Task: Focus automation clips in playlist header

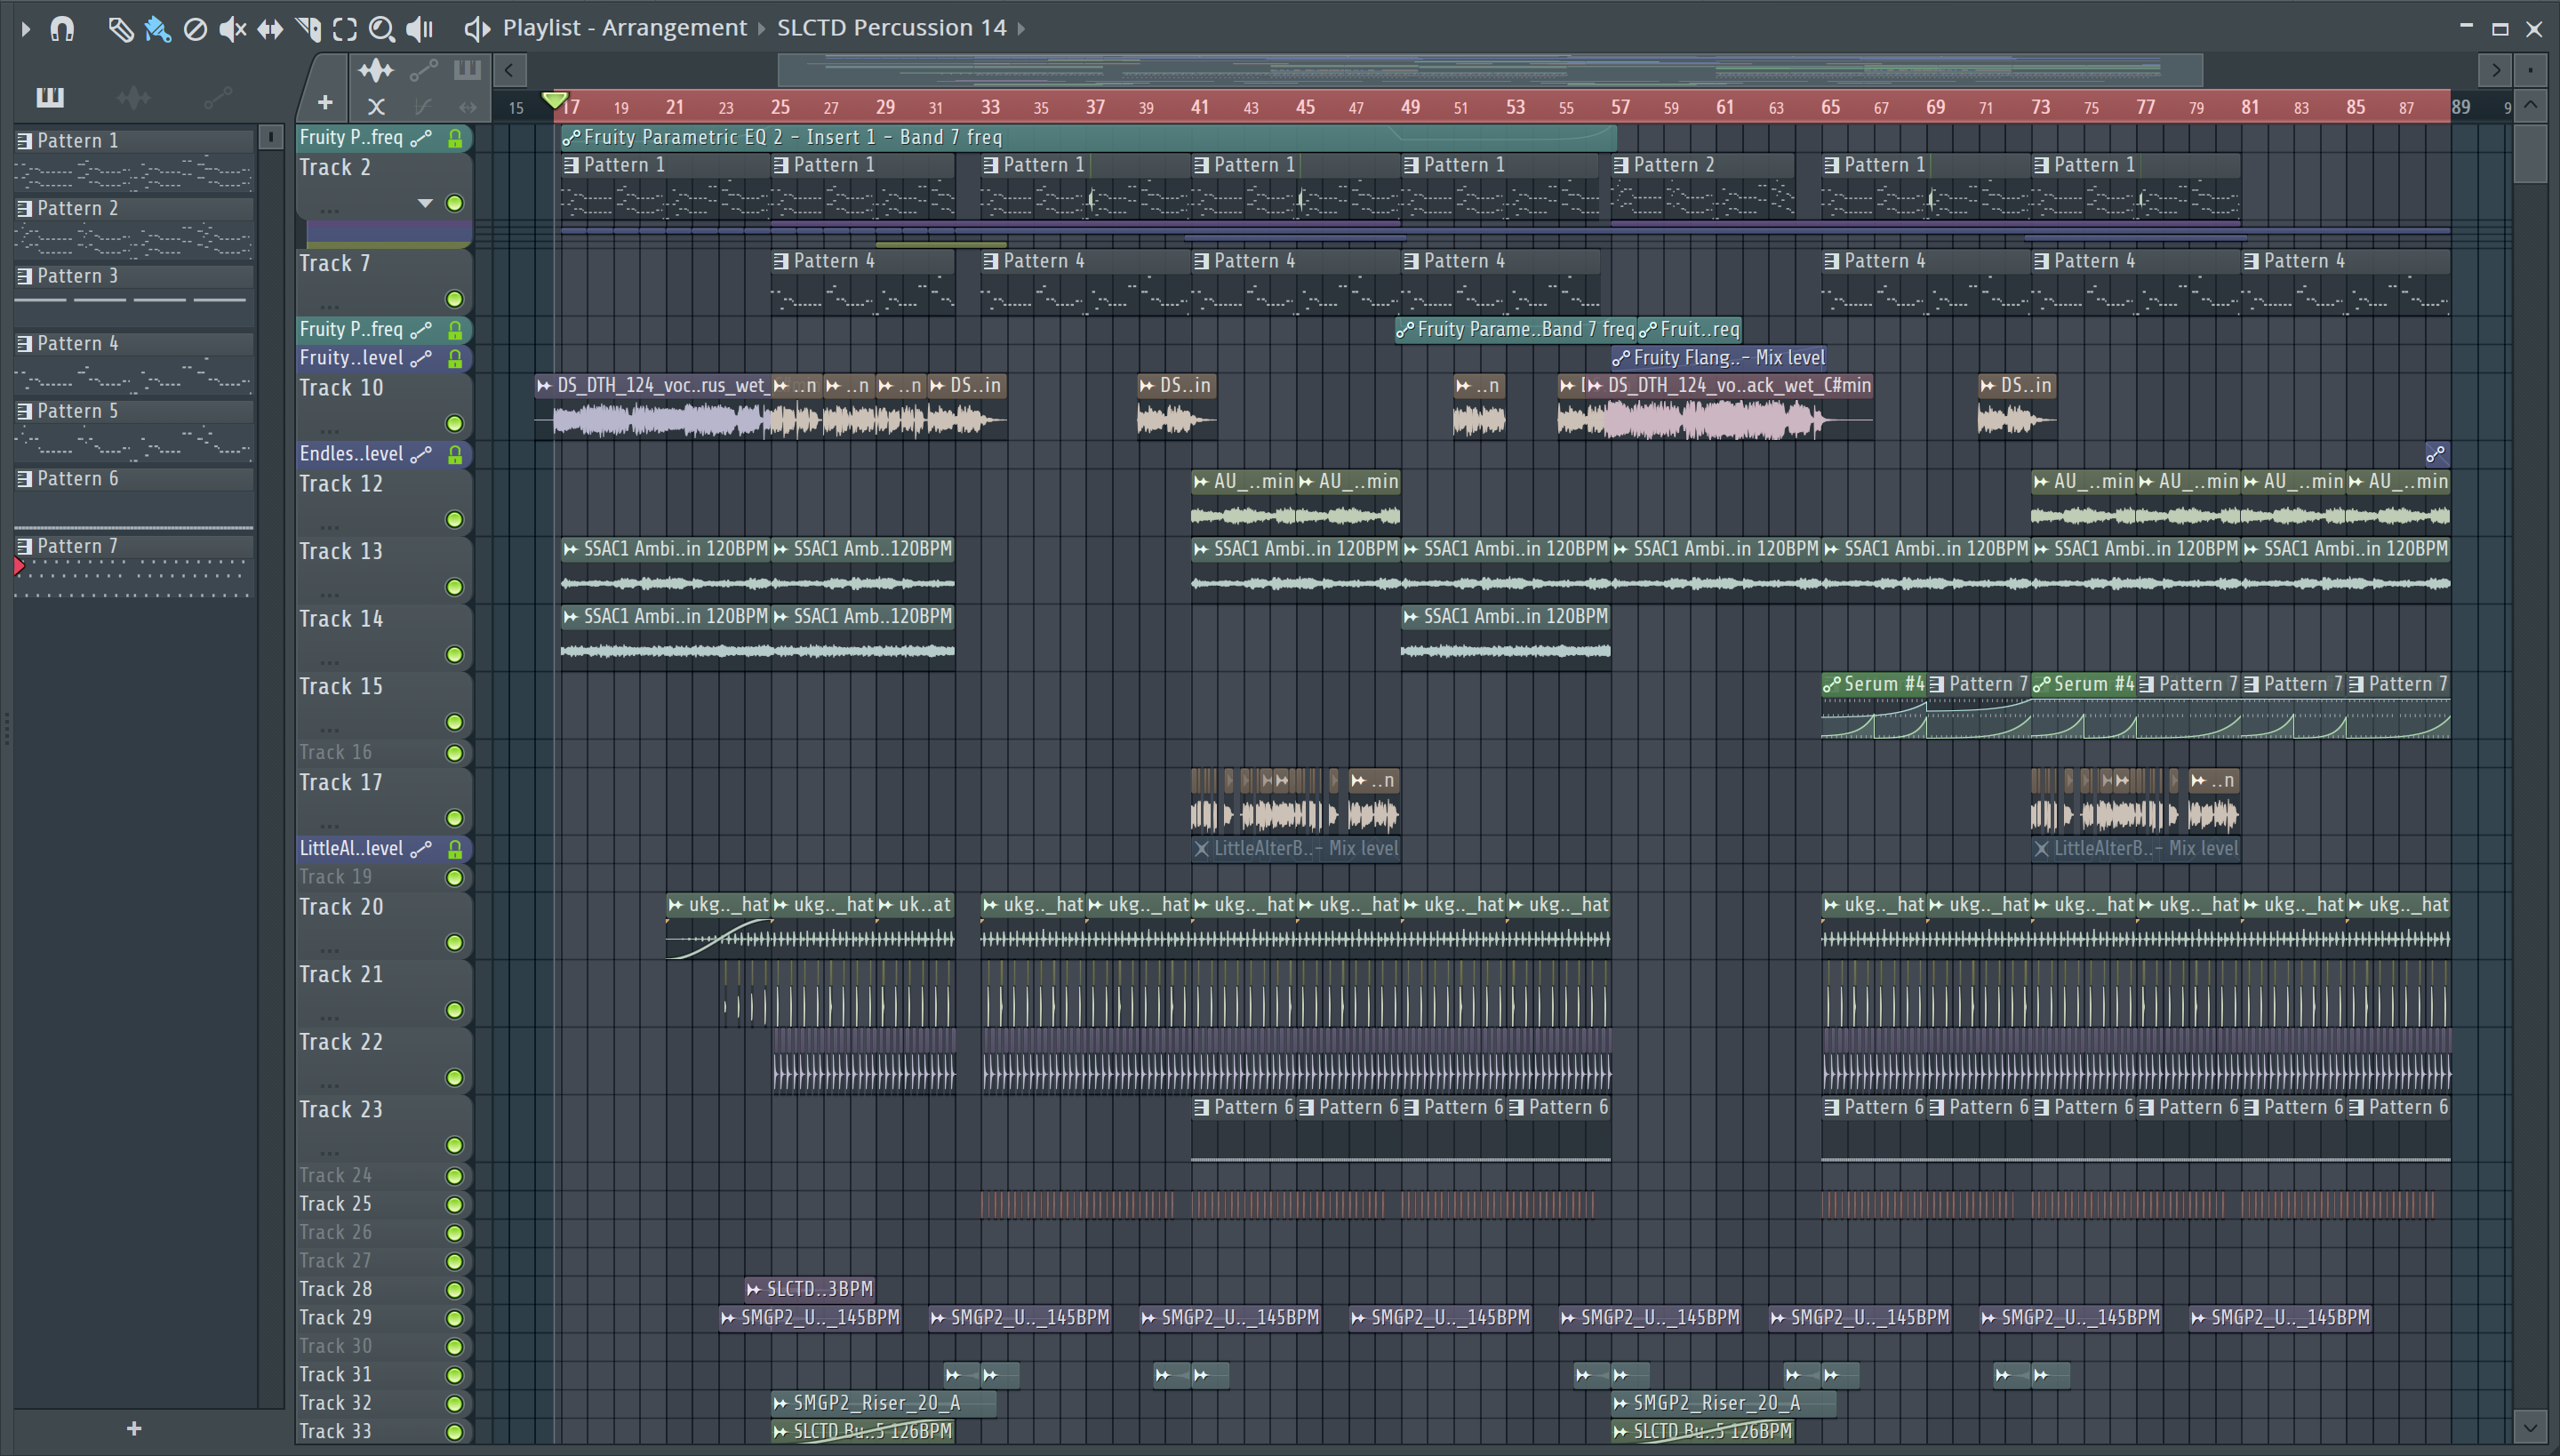Action: (424, 70)
